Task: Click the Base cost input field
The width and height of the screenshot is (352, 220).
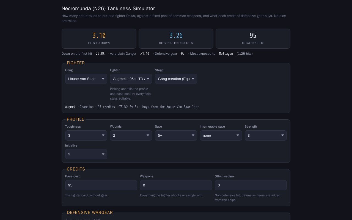Action: pyautogui.click(x=101, y=185)
